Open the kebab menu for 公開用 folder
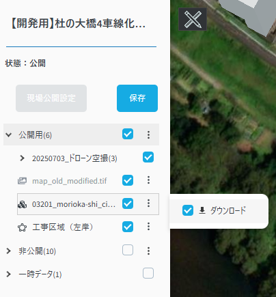276x297 pixels. click(x=148, y=135)
